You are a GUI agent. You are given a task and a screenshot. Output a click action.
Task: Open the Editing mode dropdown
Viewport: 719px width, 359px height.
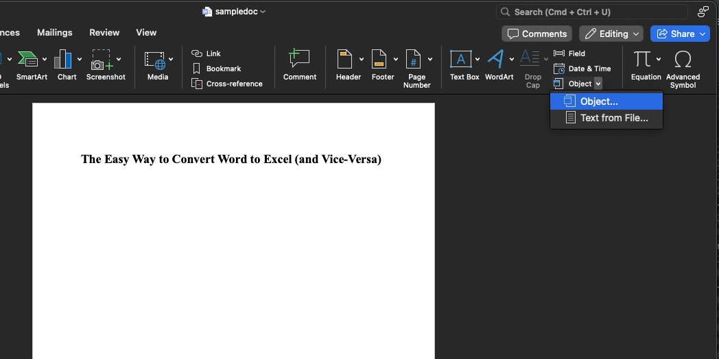pyautogui.click(x=611, y=34)
